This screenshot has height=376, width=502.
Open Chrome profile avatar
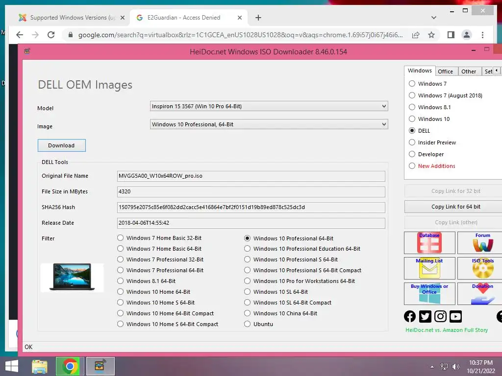467,35
